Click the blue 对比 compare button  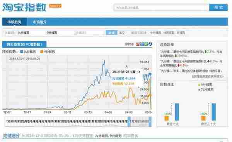(x=112, y=33)
